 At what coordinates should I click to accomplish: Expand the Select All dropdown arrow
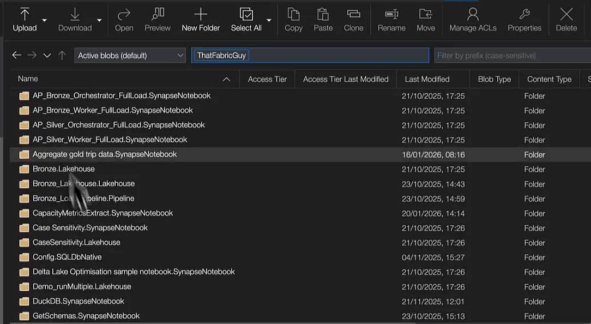pyautogui.click(x=269, y=20)
